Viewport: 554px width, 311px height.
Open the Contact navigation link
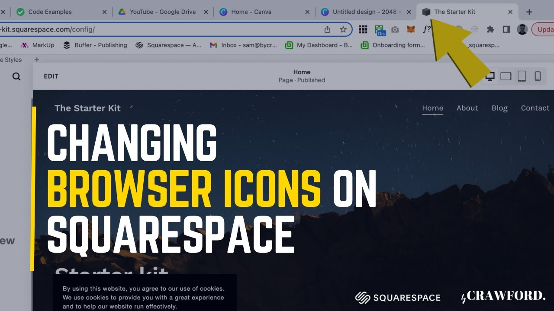[x=535, y=108]
